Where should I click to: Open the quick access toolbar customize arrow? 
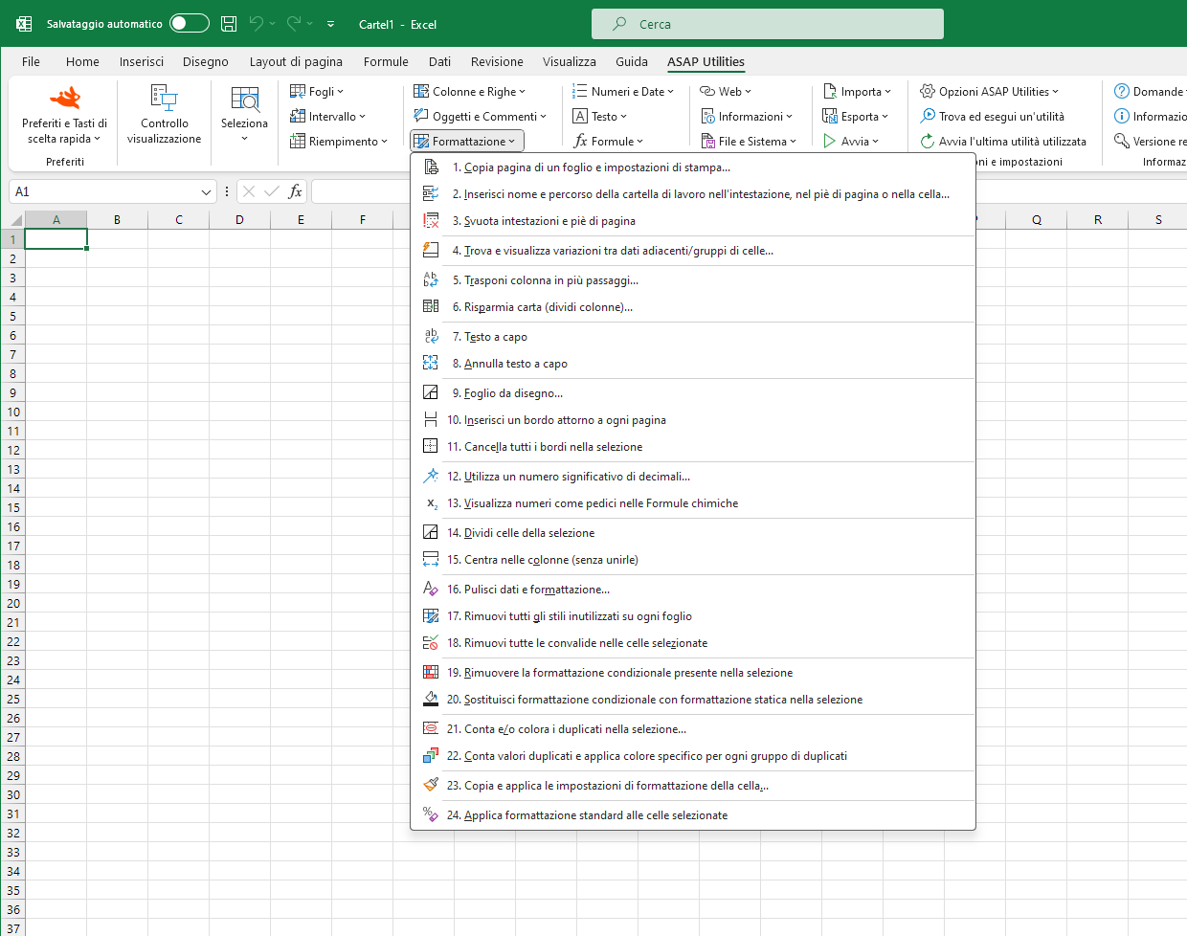tap(331, 24)
